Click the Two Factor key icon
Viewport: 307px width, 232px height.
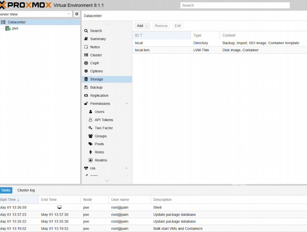click(x=91, y=128)
